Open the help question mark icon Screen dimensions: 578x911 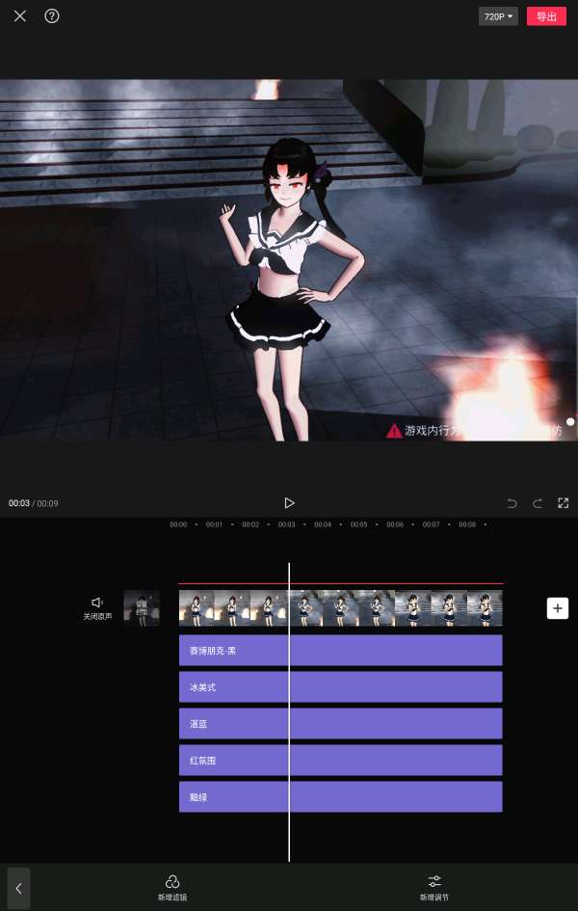(52, 16)
